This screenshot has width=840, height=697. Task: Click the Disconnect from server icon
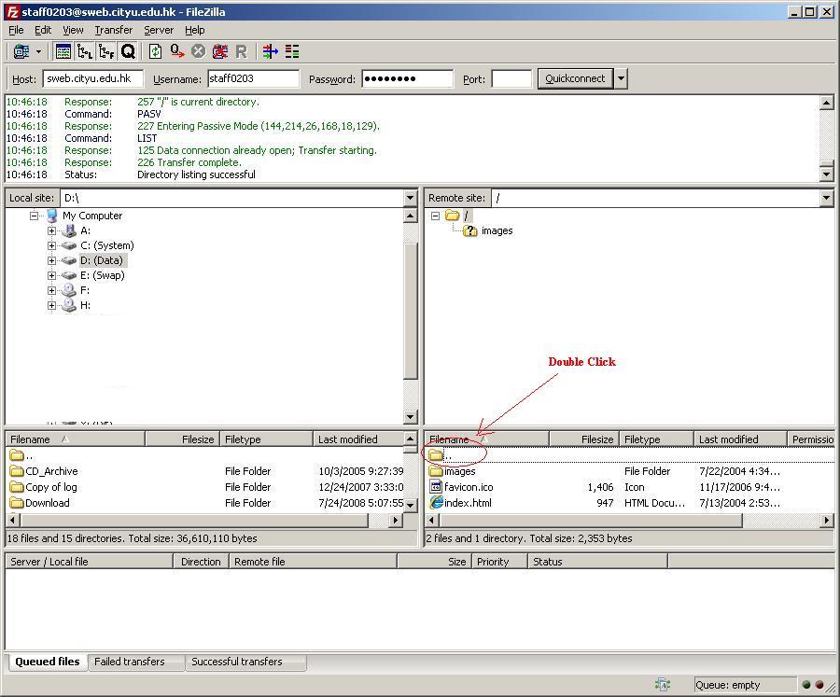point(219,52)
